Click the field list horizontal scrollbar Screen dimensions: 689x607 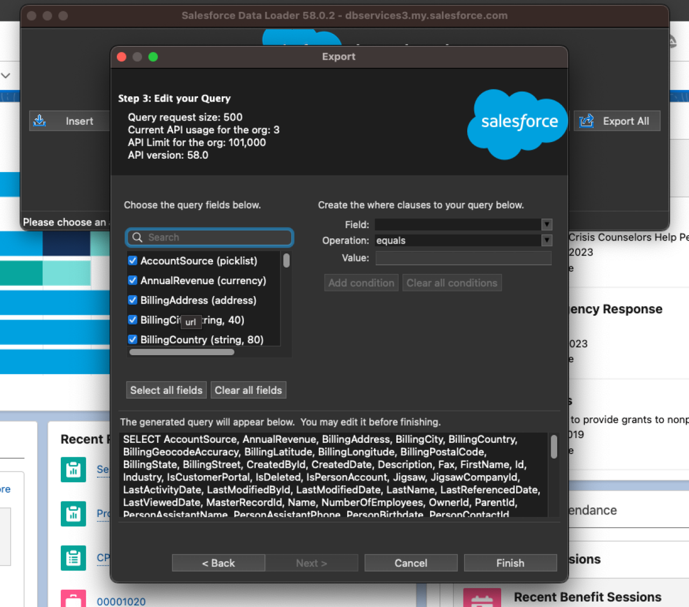[182, 352]
